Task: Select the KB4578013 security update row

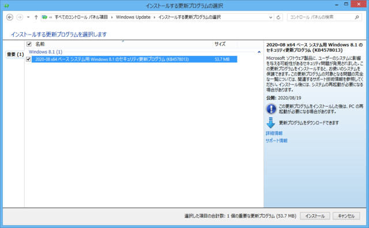Action: tap(134, 59)
